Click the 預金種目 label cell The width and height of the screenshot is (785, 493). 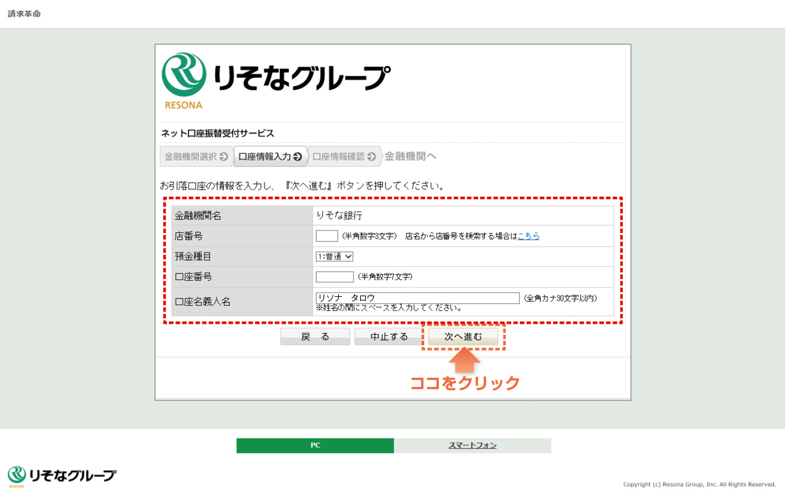[x=242, y=256]
